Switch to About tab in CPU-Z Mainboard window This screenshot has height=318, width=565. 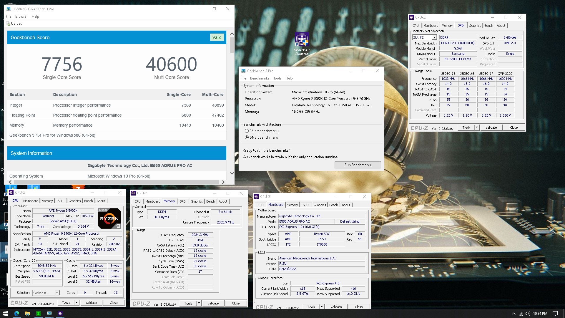pos(346,205)
